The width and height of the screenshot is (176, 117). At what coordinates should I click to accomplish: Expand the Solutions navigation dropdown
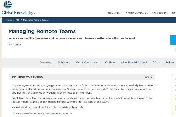pos(160,13)
